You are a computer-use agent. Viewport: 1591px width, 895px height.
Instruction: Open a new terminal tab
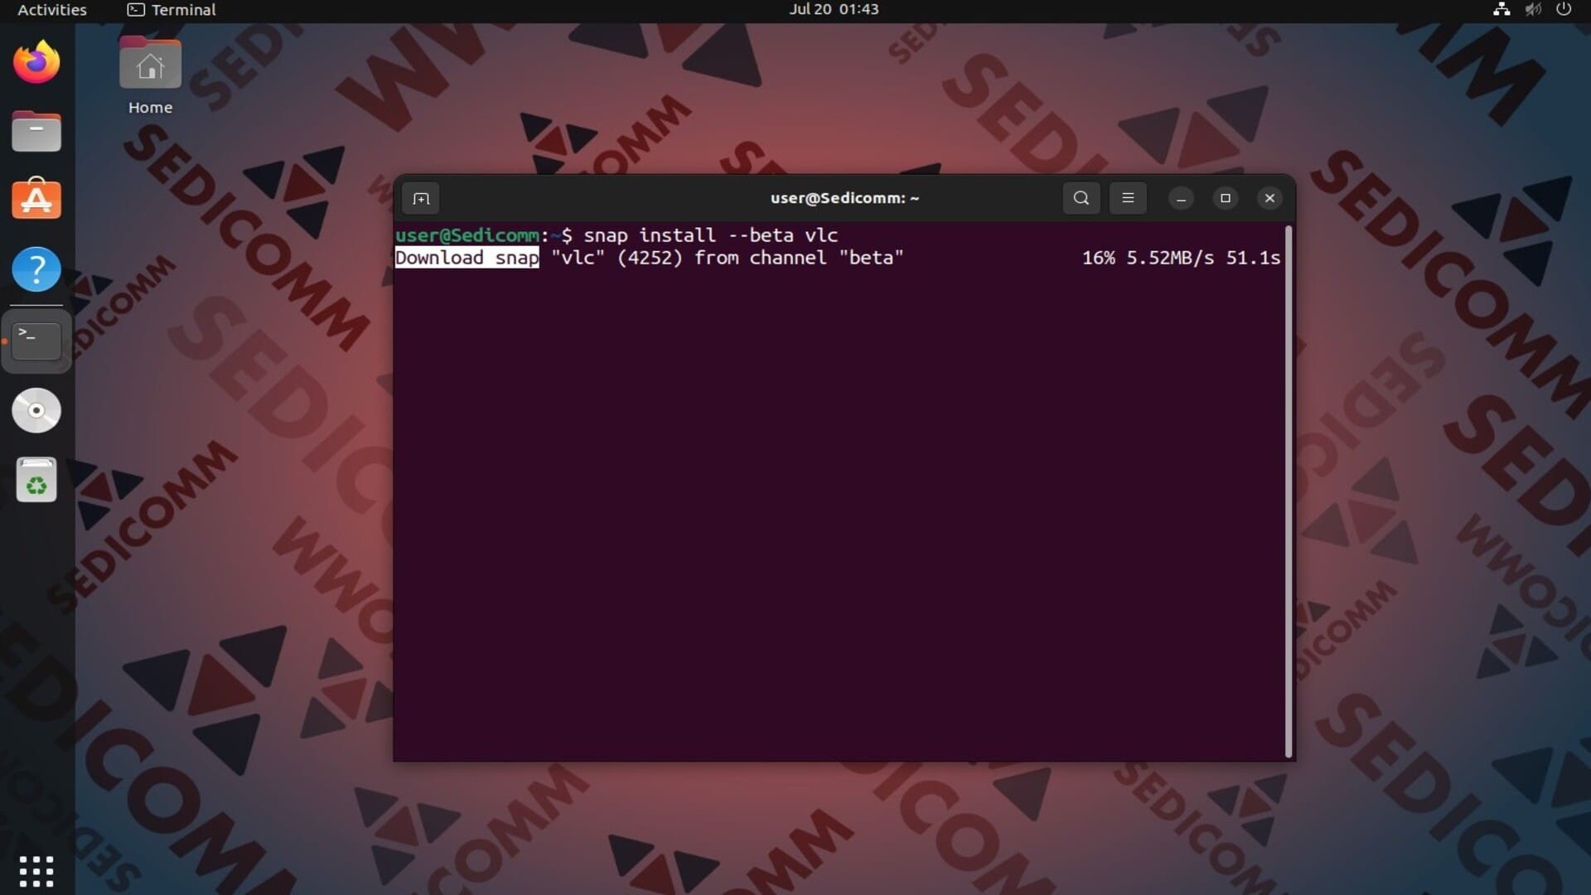click(421, 198)
